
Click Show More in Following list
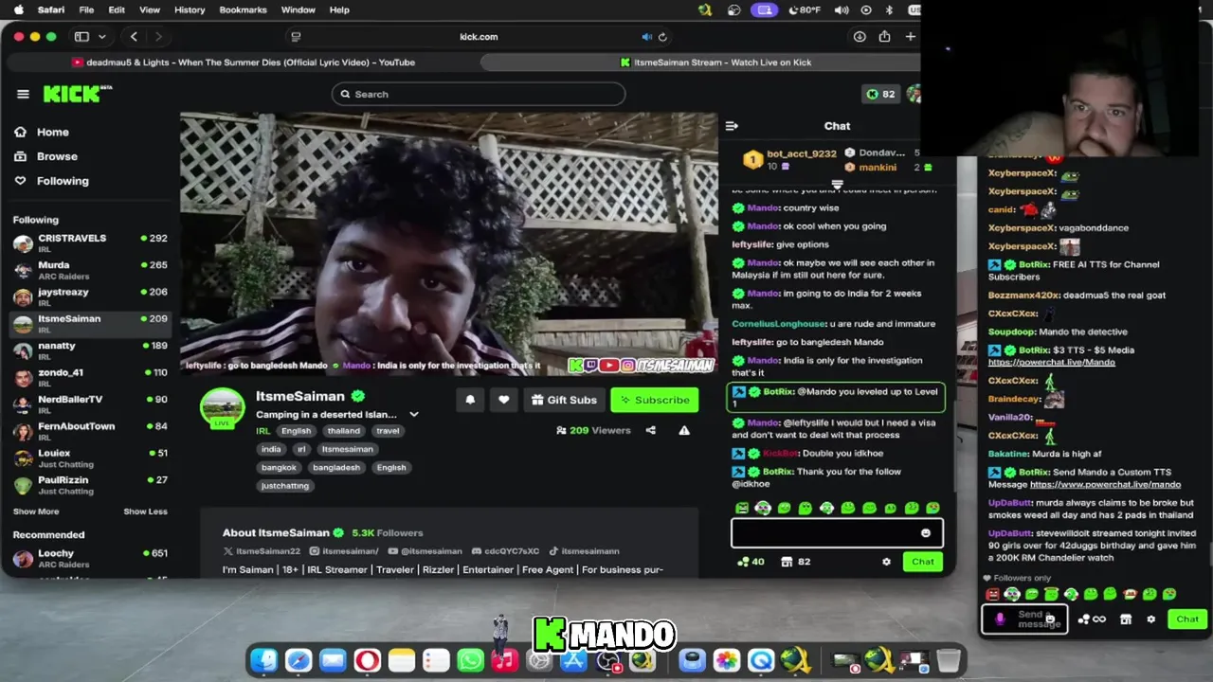[36, 511]
